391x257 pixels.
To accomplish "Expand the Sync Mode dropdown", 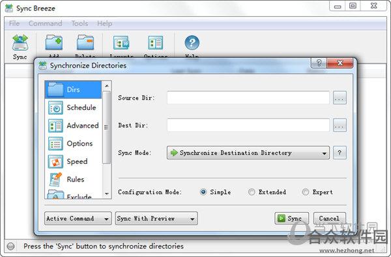I will [x=248, y=153].
